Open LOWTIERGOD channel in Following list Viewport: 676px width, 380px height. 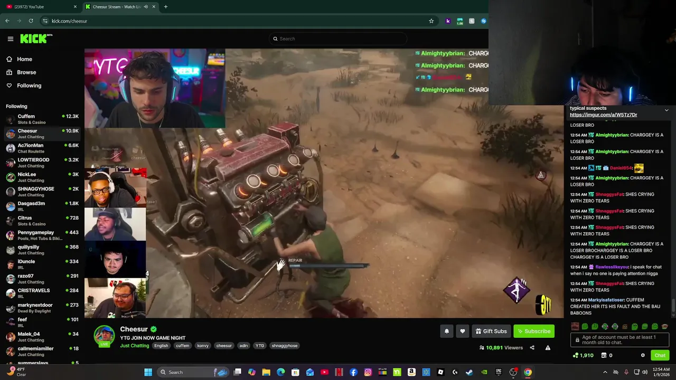42,163
